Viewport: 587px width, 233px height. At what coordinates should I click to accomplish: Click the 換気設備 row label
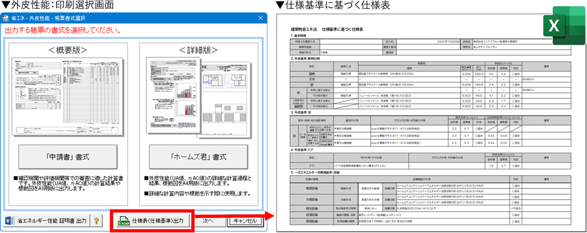(312, 208)
